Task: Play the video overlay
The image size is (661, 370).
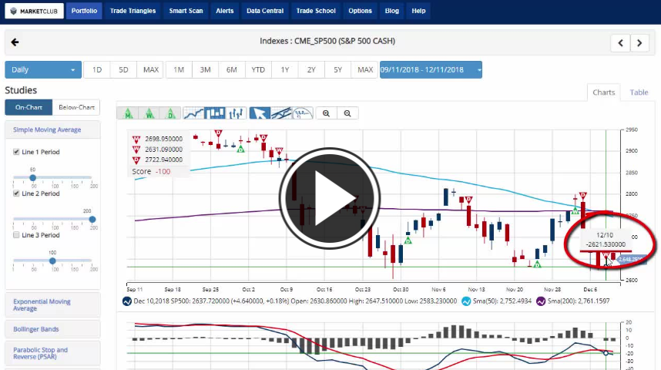Action: coord(329,198)
